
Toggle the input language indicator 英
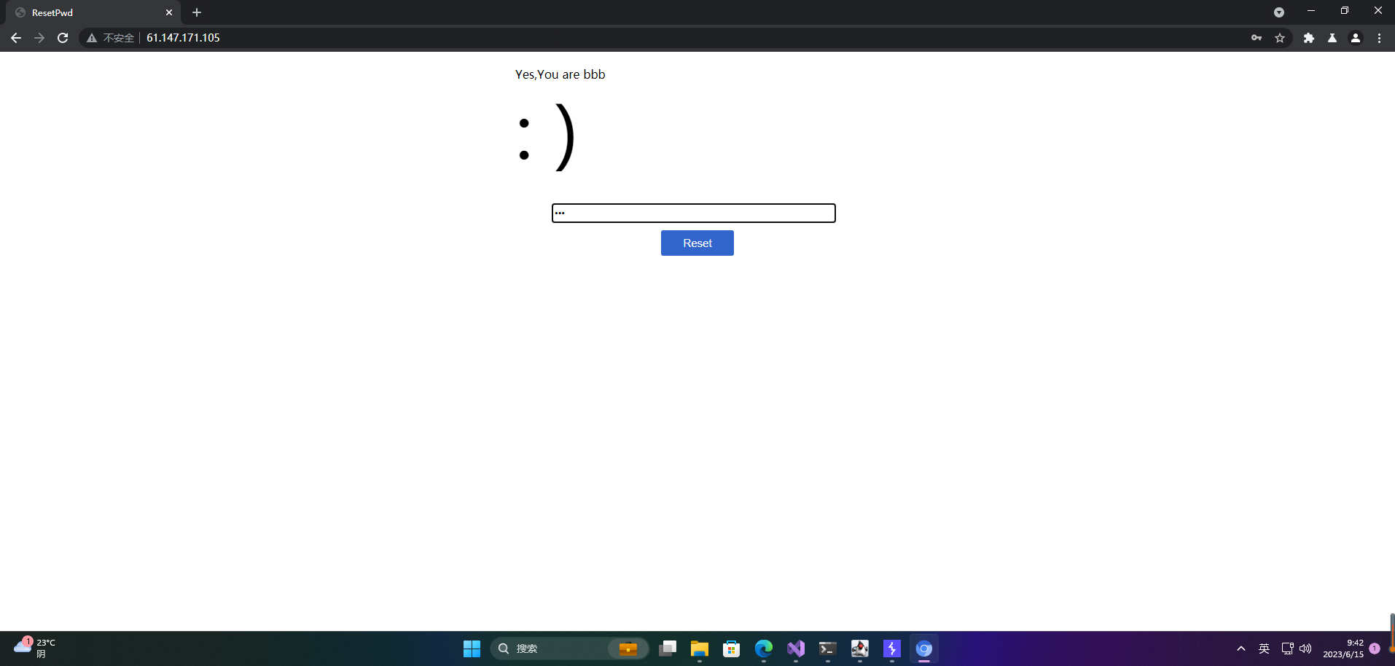(1264, 649)
